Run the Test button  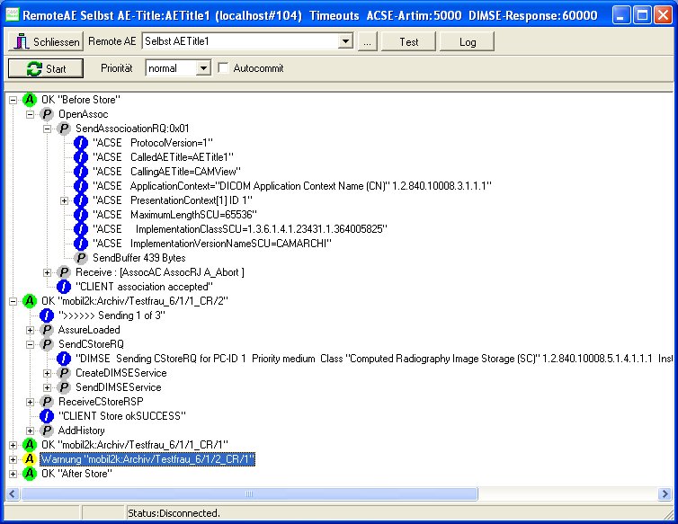click(x=408, y=41)
